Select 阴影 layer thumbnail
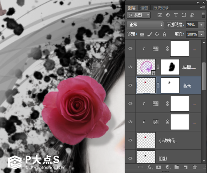 click(146, 157)
